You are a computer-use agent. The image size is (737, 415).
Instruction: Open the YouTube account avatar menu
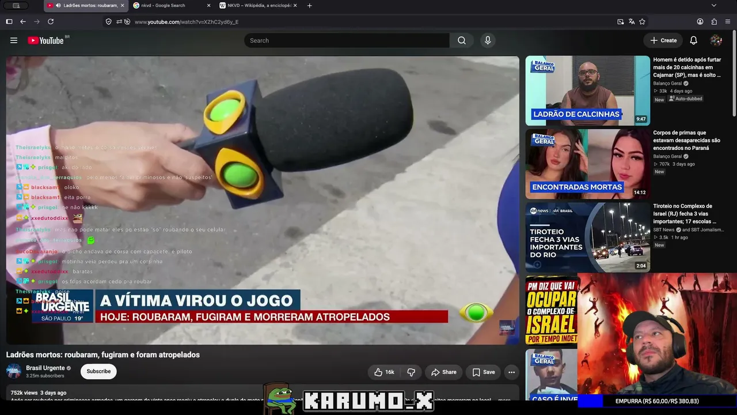(x=716, y=40)
